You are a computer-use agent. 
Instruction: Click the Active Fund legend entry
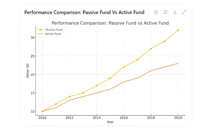pyautogui.click(x=49, y=34)
